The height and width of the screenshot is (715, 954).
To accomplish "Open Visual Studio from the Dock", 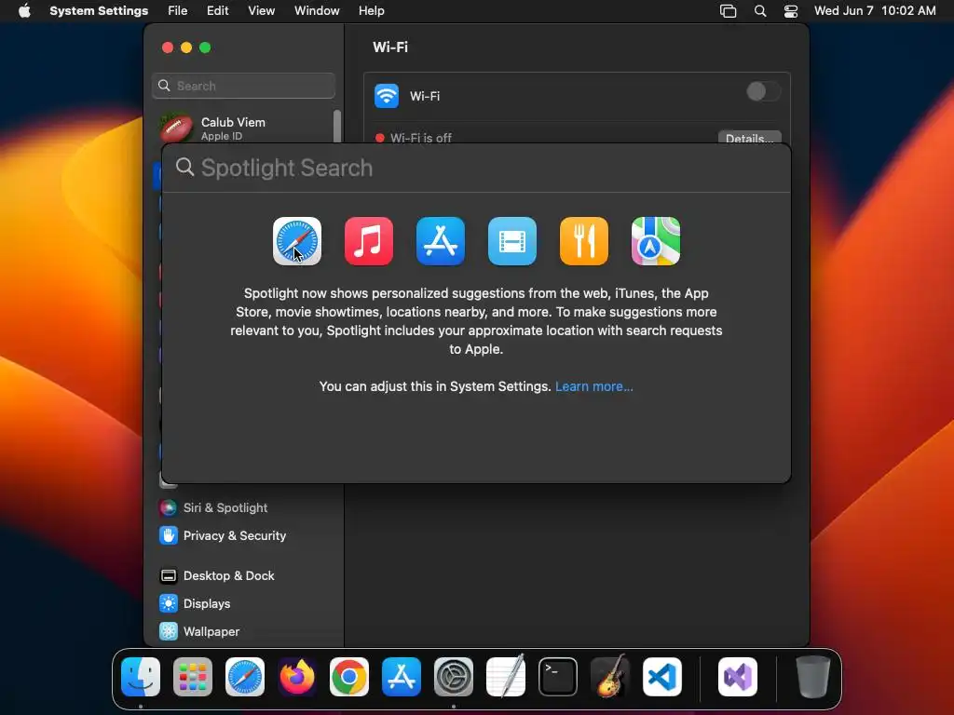I will (738, 677).
